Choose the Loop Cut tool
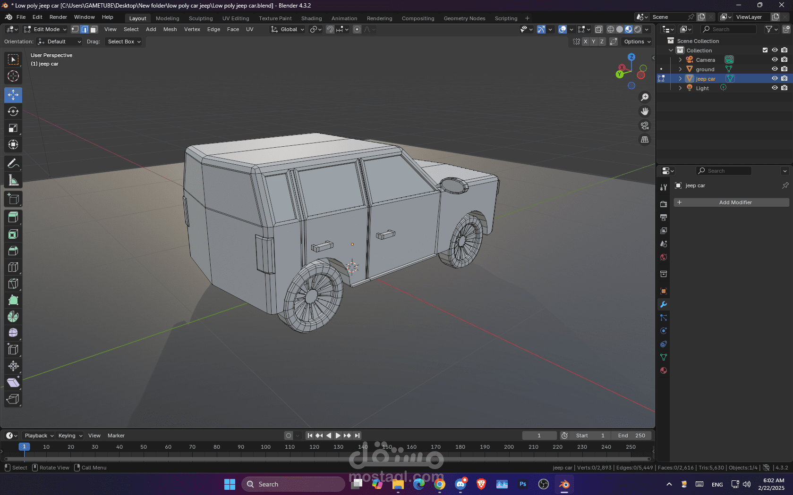 pos(13,267)
